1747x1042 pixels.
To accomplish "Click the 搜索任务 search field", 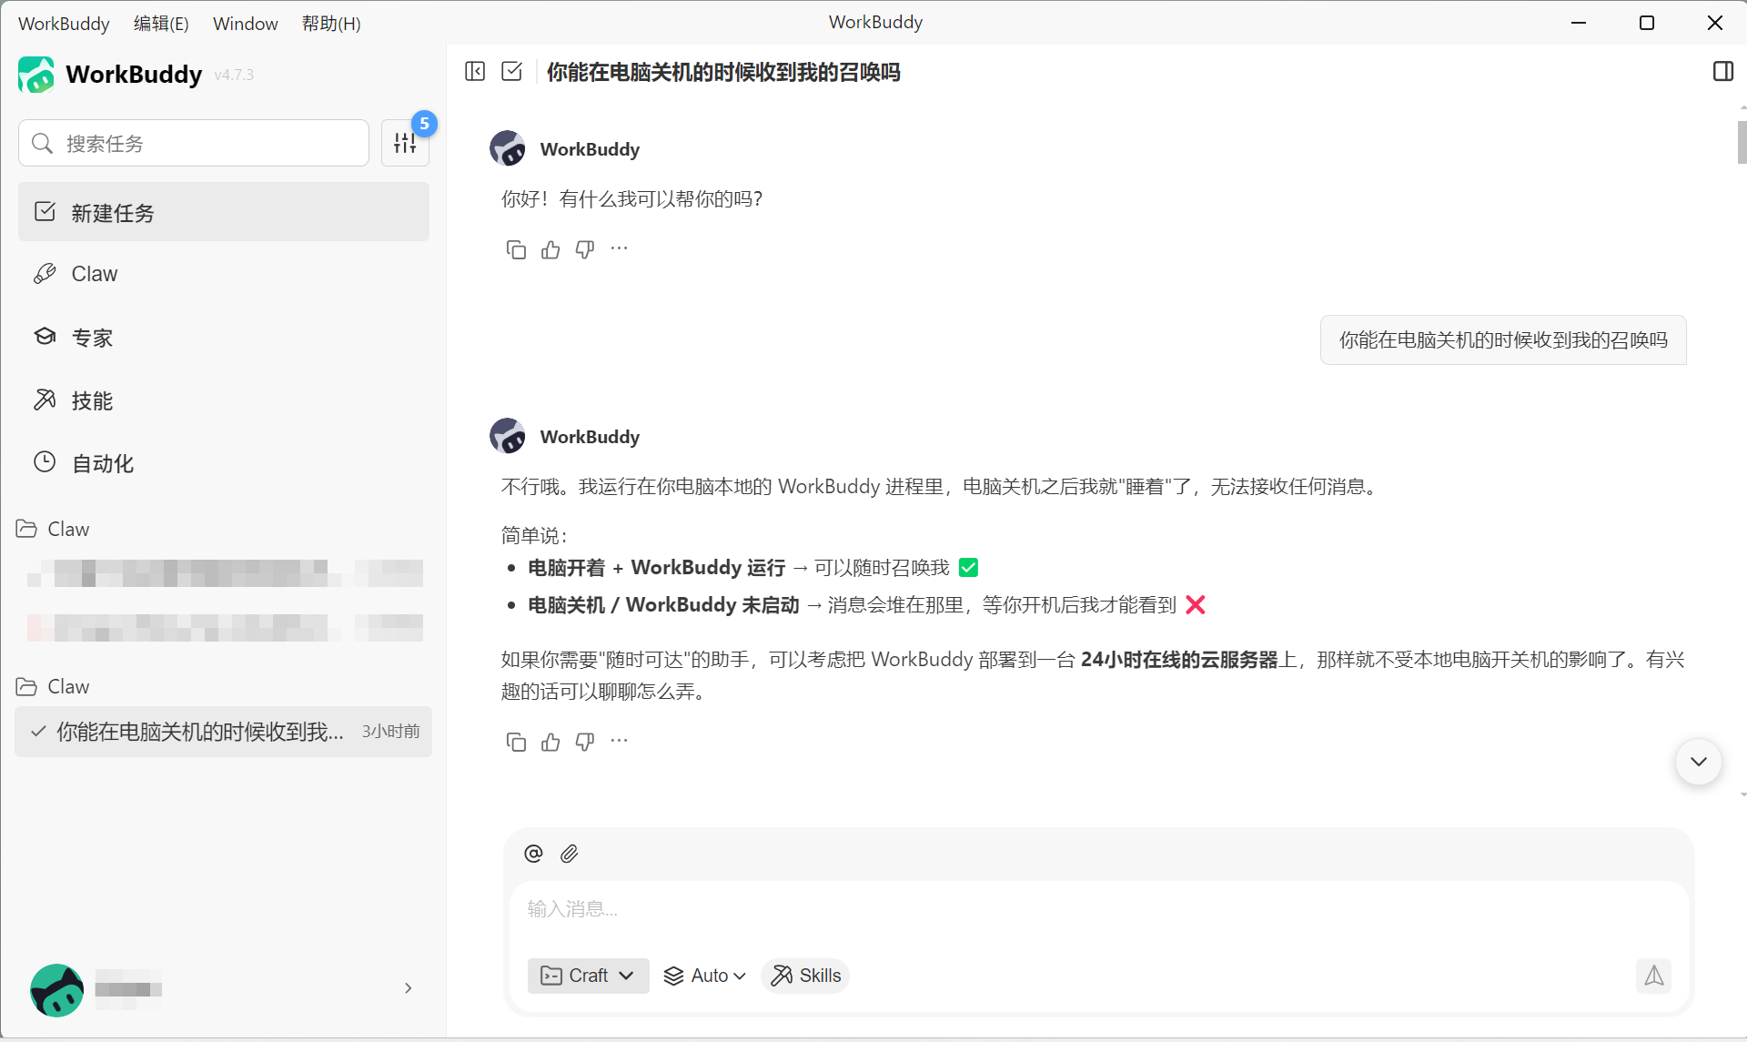I will [x=194, y=143].
